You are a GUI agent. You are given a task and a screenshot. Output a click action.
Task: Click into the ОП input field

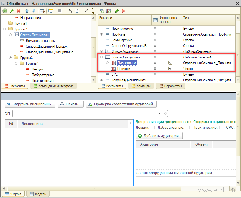(x=85, y=114)
